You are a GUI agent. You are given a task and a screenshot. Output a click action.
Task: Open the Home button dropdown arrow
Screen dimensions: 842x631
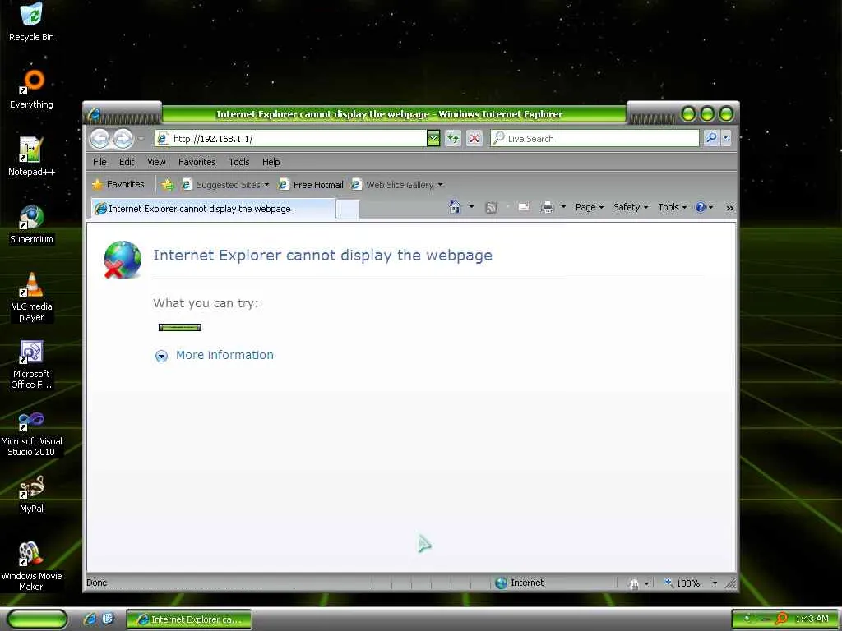[x=471, y=207]
